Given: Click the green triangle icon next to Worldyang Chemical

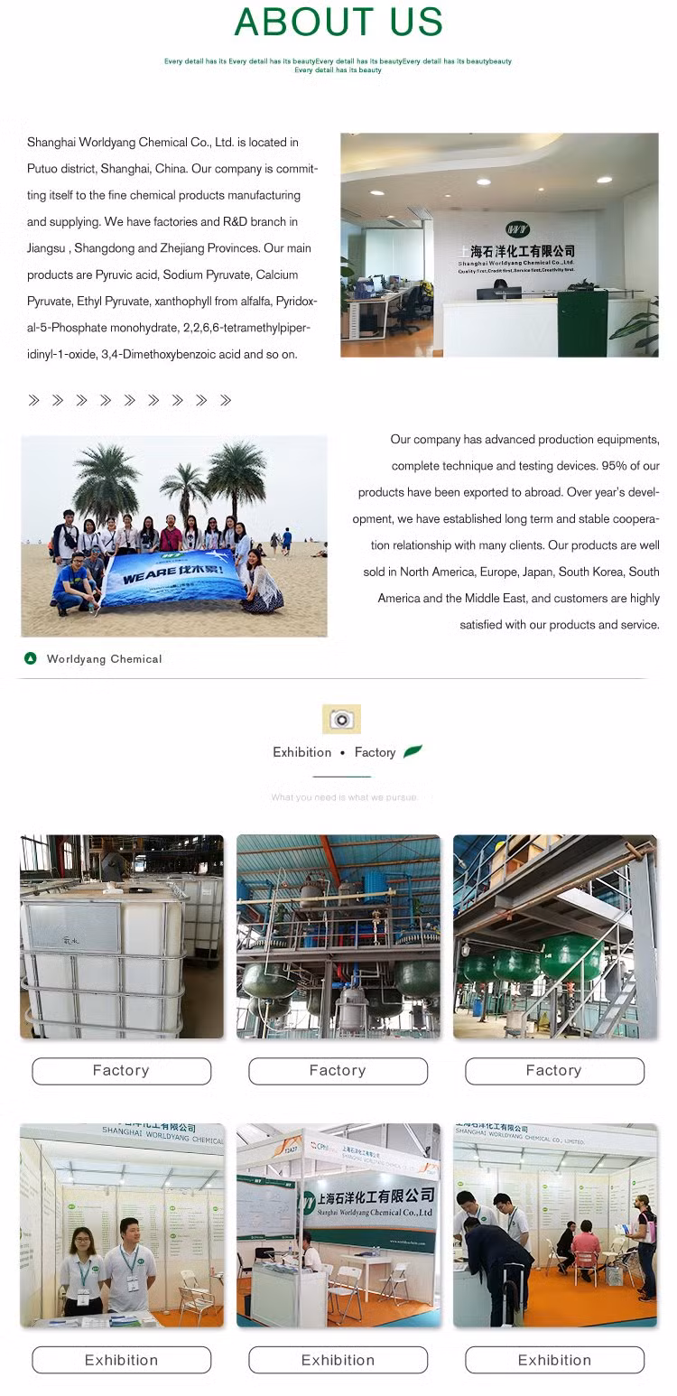Looking at the screenshot, I should click(31, 658).
